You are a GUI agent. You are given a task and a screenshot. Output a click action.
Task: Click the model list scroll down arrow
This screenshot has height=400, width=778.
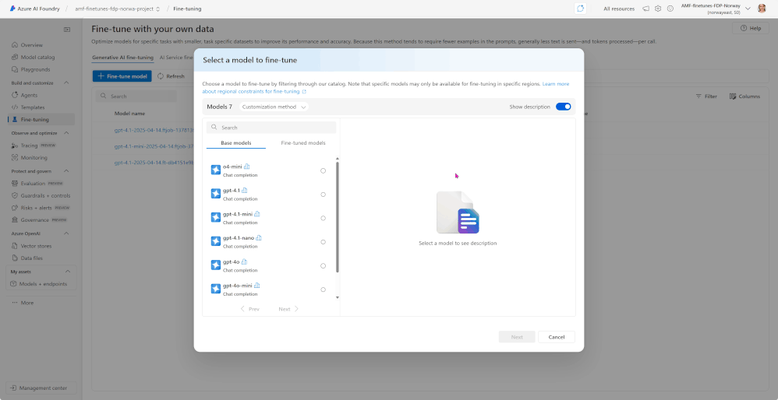point(338,297)
